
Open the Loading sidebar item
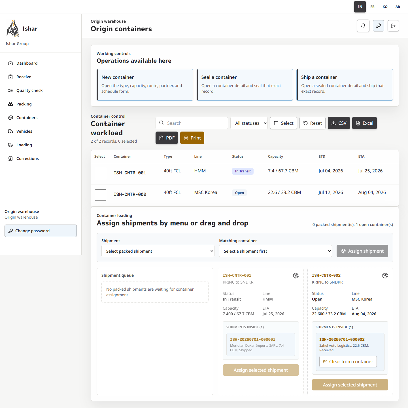(x=24, y=145)
